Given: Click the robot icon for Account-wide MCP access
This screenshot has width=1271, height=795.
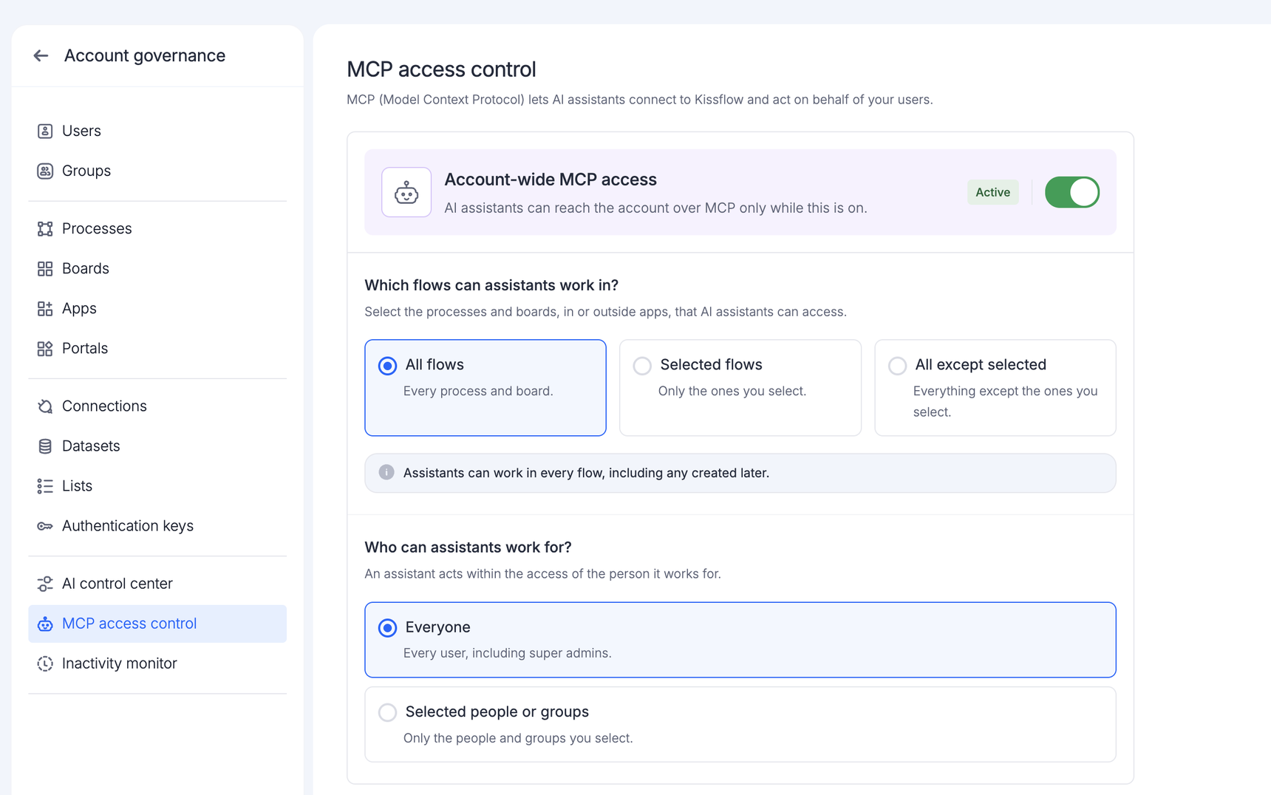Looking at the screenshot, I should pyautogui.click(x=406, y=192).
